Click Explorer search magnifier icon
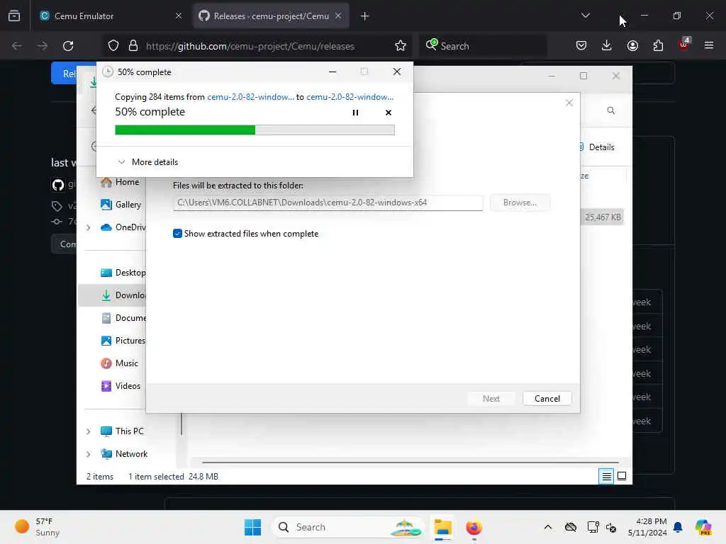726x544 pixels. [x=610, y=110]
